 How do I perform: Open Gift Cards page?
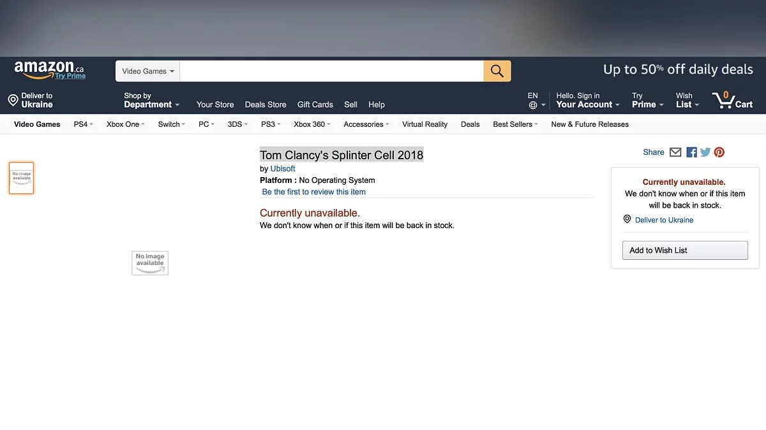tap(315, 104)
